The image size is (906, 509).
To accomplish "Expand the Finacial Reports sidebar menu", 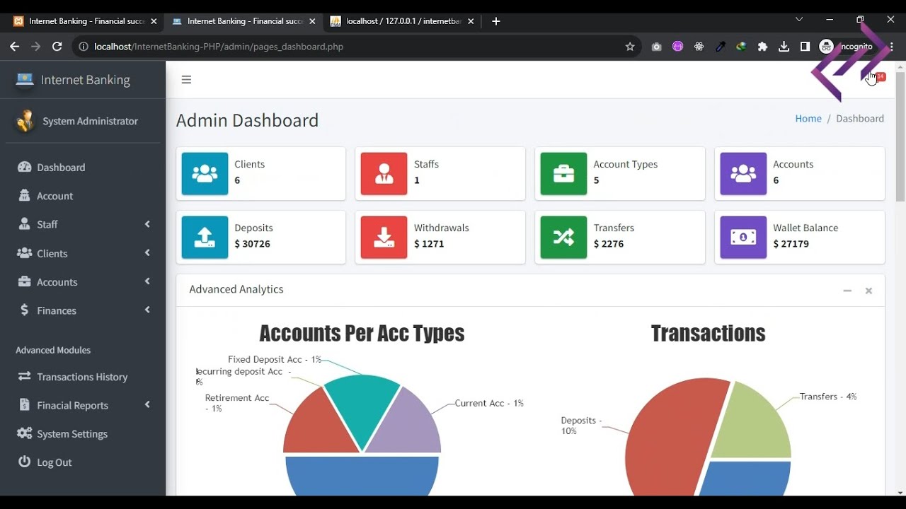I will (x=84, y=405).
